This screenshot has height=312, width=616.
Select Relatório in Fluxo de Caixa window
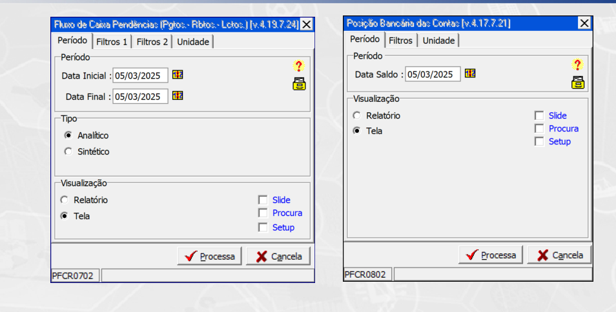click(x=65, y=200)
